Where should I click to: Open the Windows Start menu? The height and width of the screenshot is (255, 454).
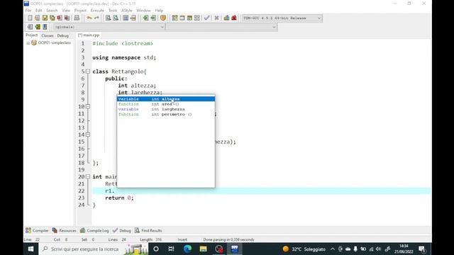(x=31, y=249)
